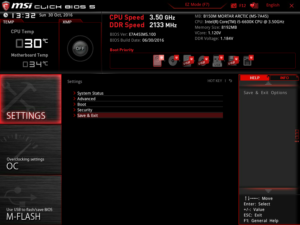Click the date Sun 30 Oct, 2016
This screenshot has height=225, width=300.
coord(56,15)
